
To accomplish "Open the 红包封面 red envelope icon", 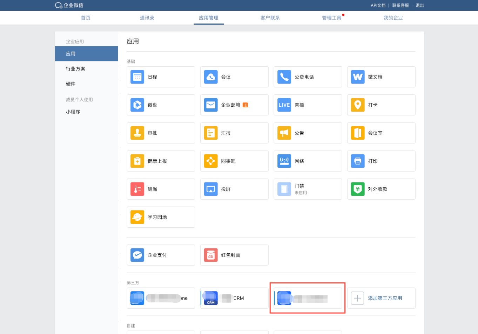I will pos(211,255).
